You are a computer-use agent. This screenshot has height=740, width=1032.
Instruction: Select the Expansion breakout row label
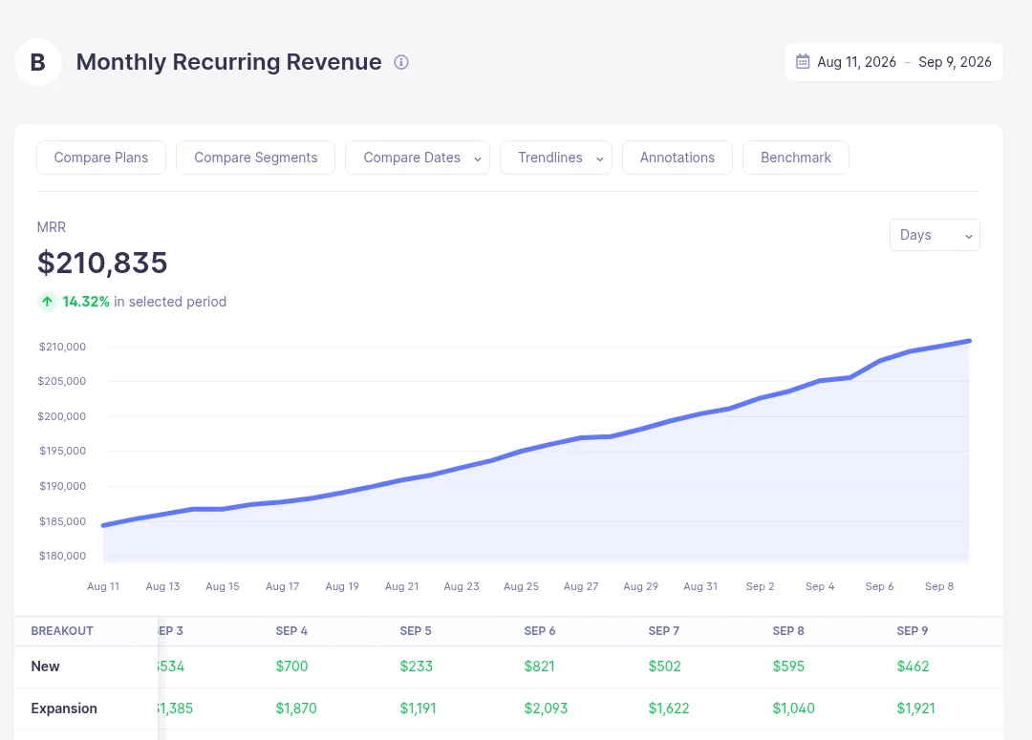click(64, 708)
